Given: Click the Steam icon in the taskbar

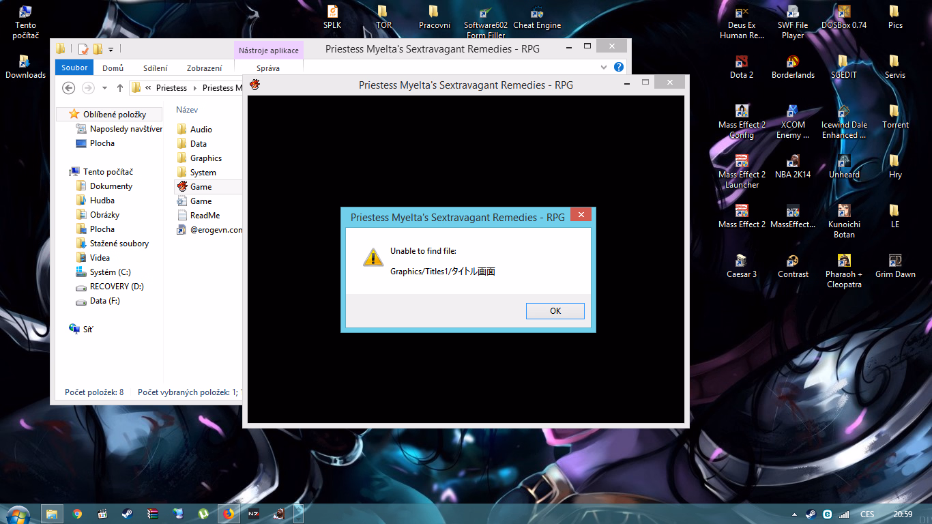Looking at the screenshot, I should [128, 514].
